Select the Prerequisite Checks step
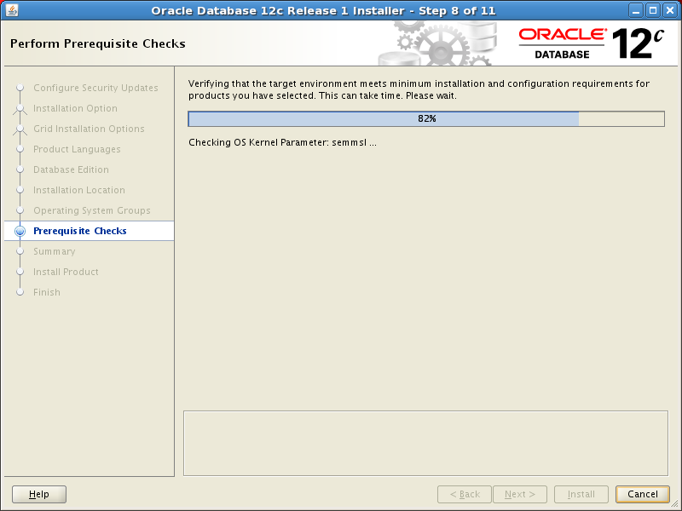 pyautogui.click(x=80, y=231)
